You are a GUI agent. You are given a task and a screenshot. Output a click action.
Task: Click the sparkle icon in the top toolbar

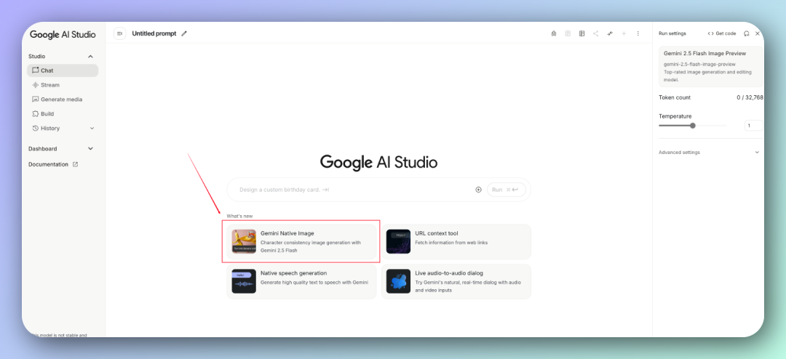(610, 33)
